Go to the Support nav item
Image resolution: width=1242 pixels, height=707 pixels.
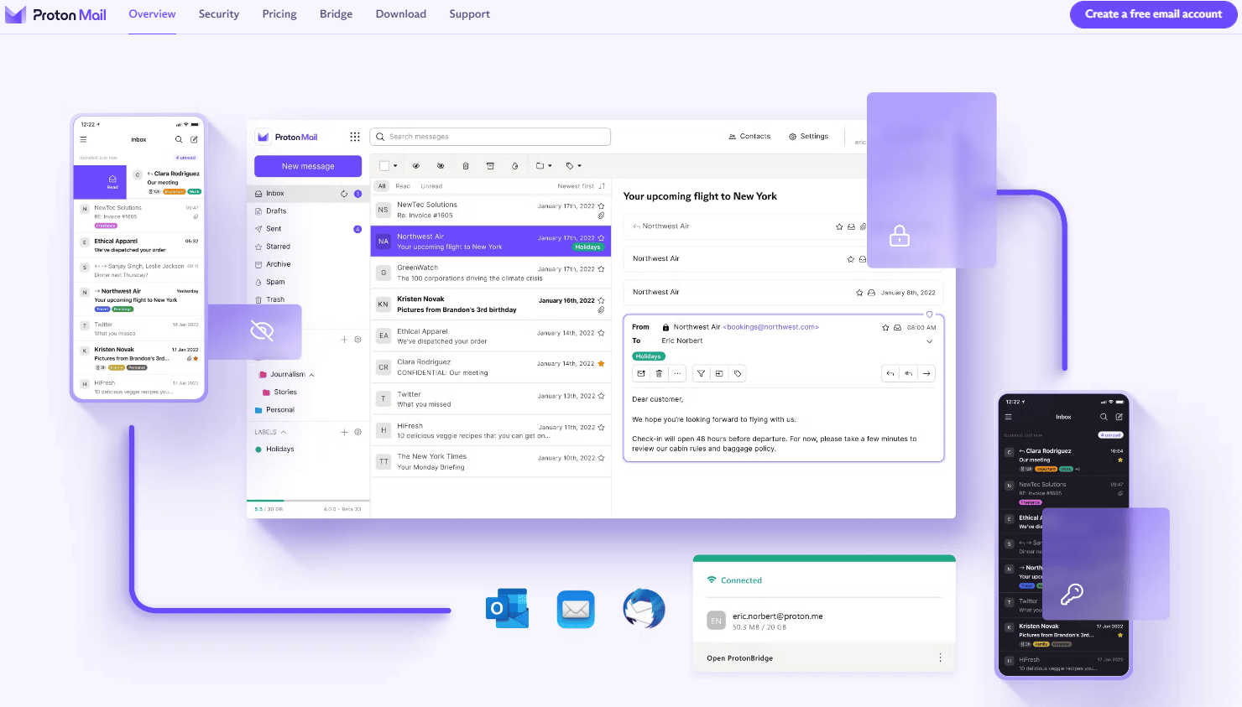(x=469, y=14)
